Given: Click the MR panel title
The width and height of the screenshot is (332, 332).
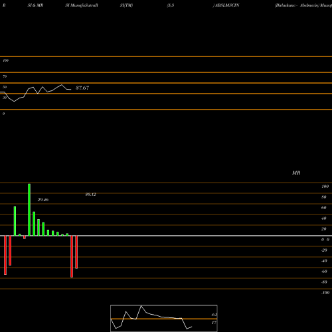Looking at the screenshot, I should [x=296, y=173].
